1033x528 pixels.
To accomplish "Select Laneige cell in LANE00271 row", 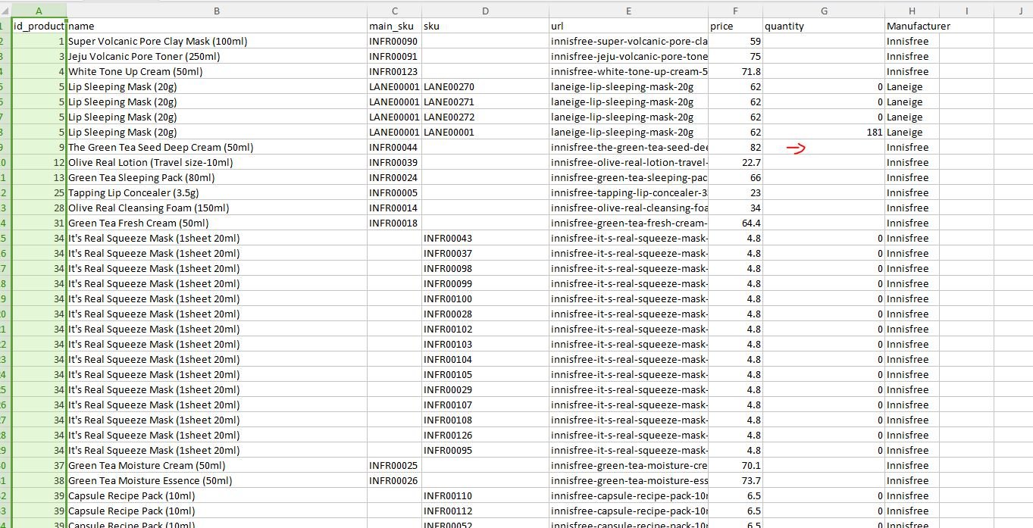I will click(x=912, y=102).
